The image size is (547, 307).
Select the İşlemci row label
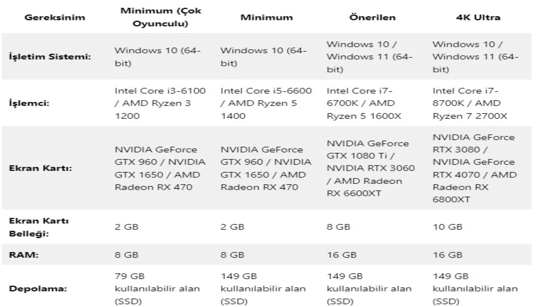click(x=29, y=103)
